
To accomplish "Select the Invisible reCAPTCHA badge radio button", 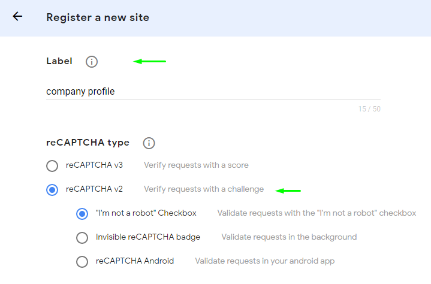I will point(82,237).
